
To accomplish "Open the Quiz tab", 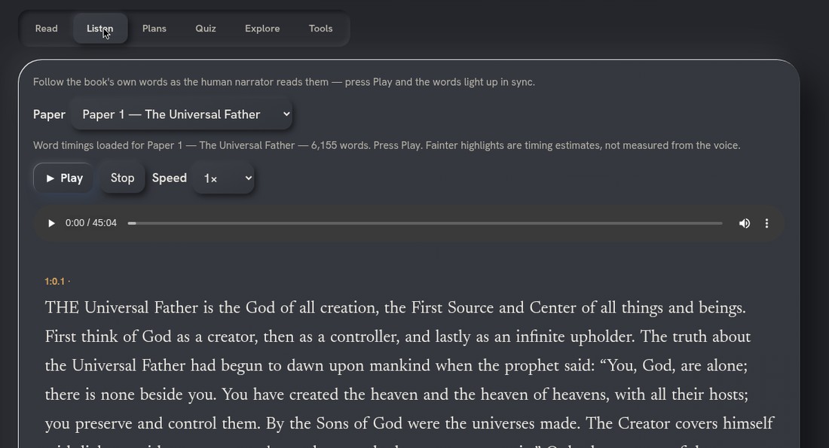I will 206,29.
